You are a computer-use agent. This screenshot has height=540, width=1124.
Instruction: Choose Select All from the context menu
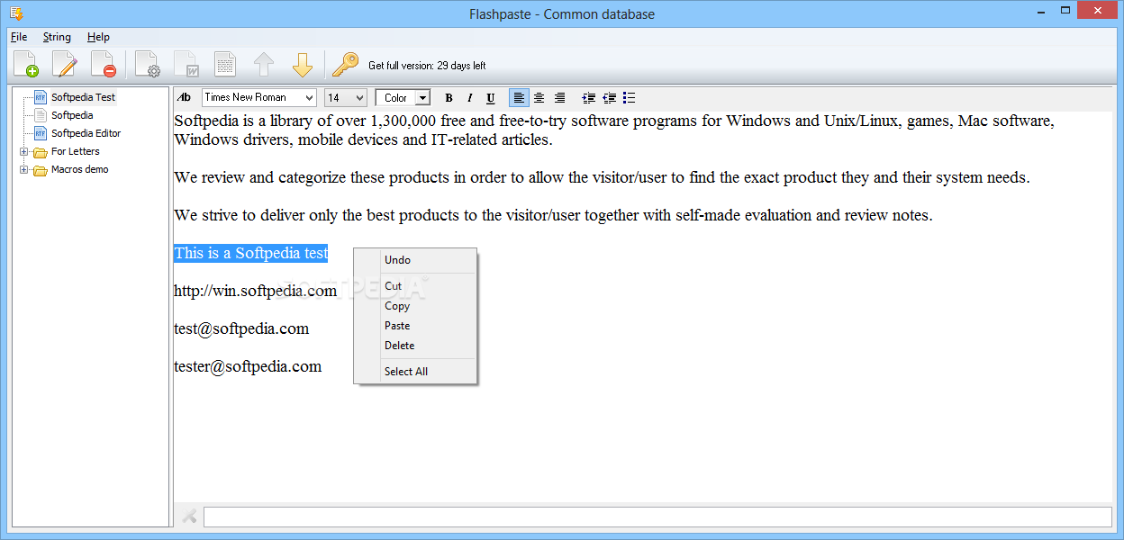(415, 372)
